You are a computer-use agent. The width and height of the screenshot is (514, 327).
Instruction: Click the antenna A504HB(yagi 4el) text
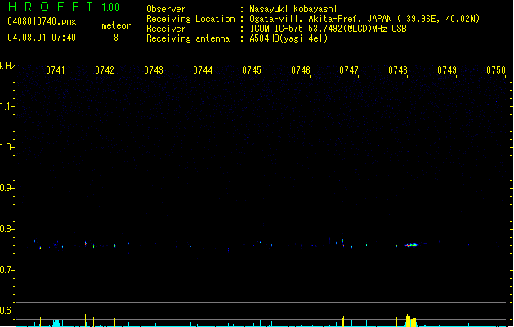[288, 38]
